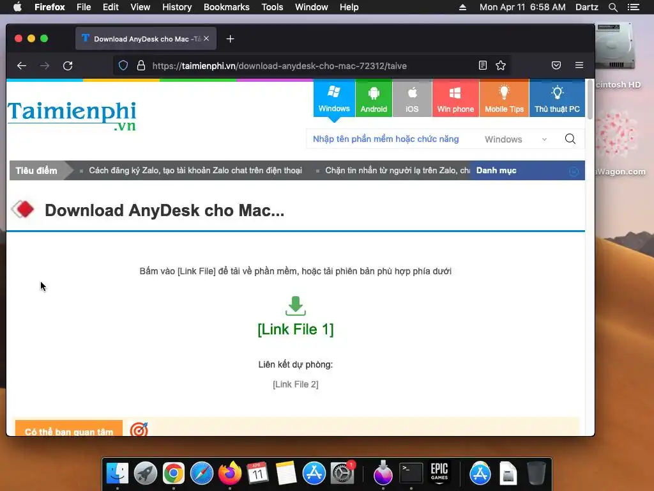654x491 pixels.
Task: Reload the page with the refresh icon
Action: coord(68,66)
